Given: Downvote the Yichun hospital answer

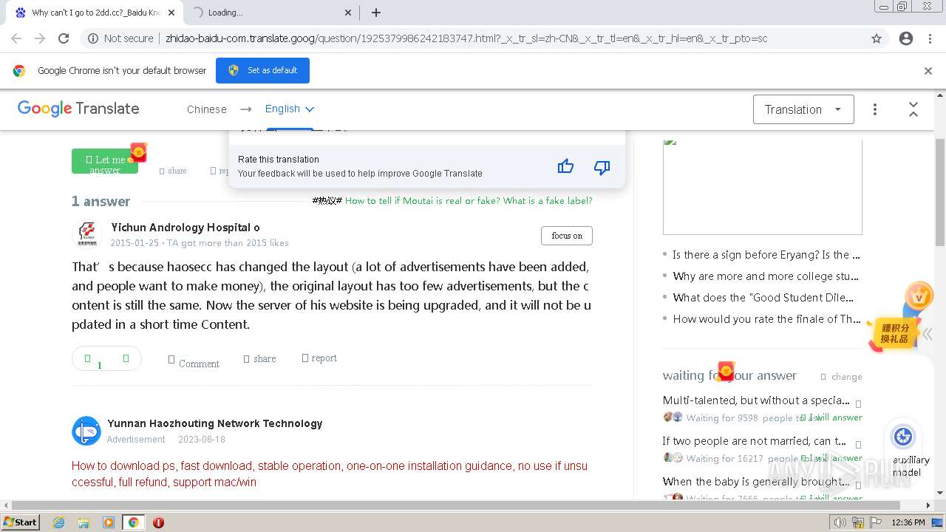Looking at the screenshot, I should coord(126,358).
